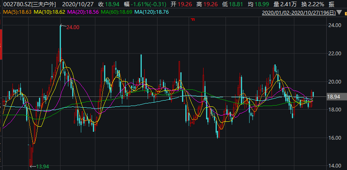Click the MA(60) moving average label
The image size is (347, 170).
(x=117, y=12)
